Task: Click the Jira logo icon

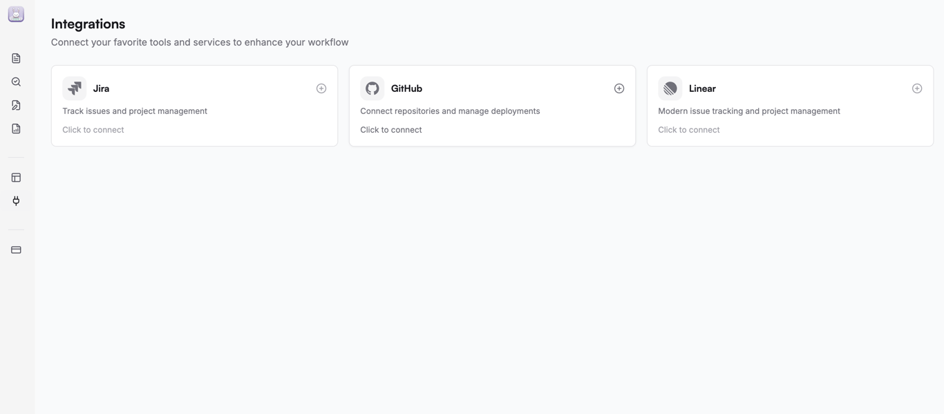Action: pos(75,88)
